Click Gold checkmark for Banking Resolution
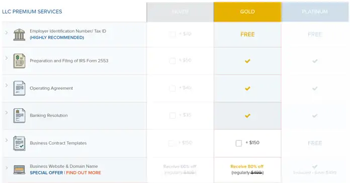 [247, 115]
